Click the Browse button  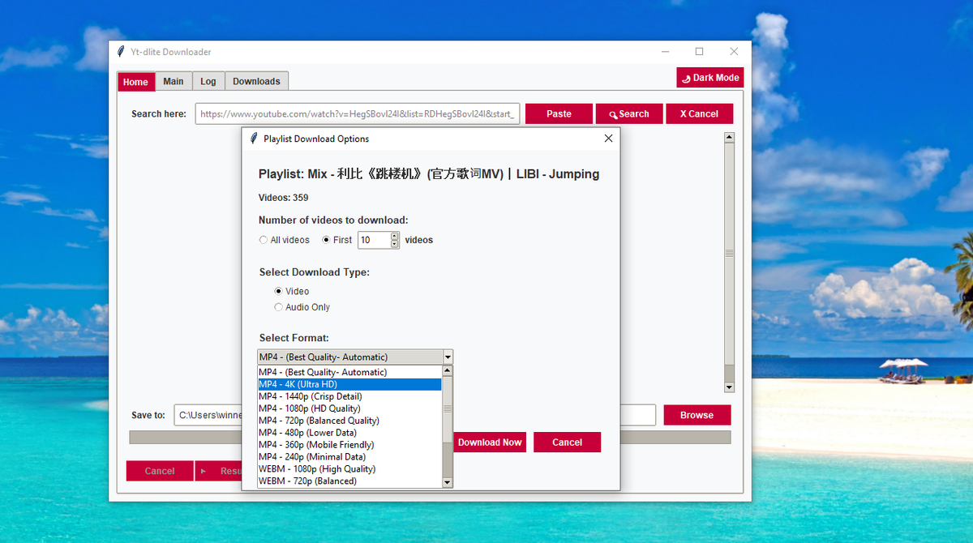[697, 415]
